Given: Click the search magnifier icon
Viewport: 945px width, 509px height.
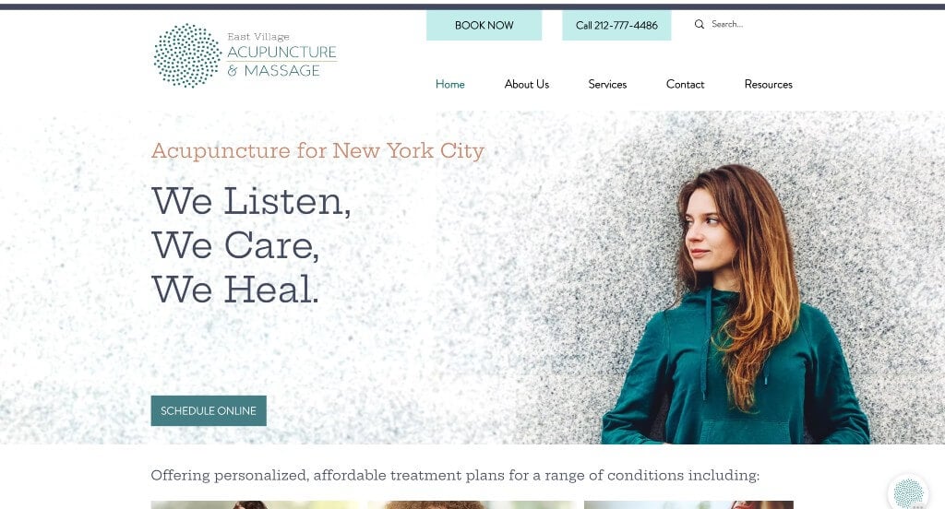Looking at the screenshot, I should (700, 24).
